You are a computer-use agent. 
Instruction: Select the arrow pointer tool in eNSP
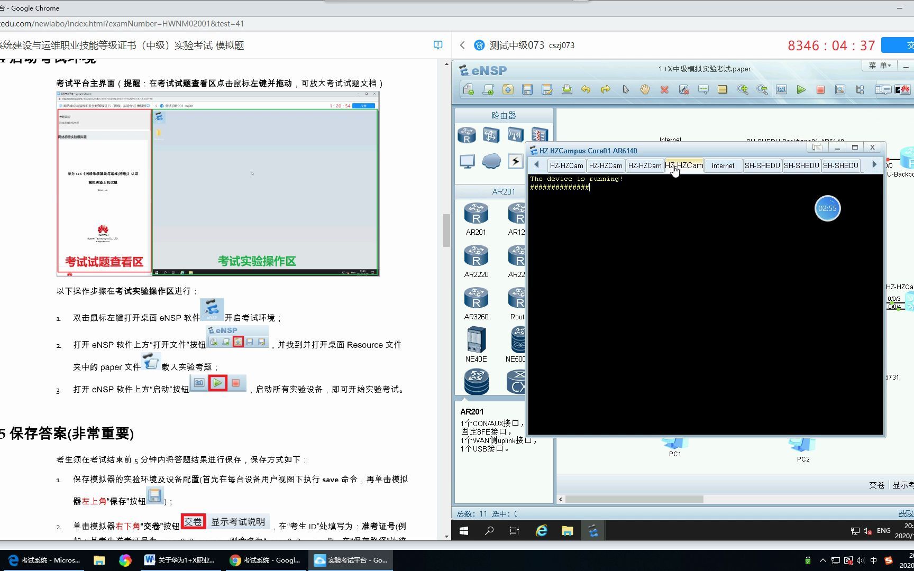(x=626, y=89)
